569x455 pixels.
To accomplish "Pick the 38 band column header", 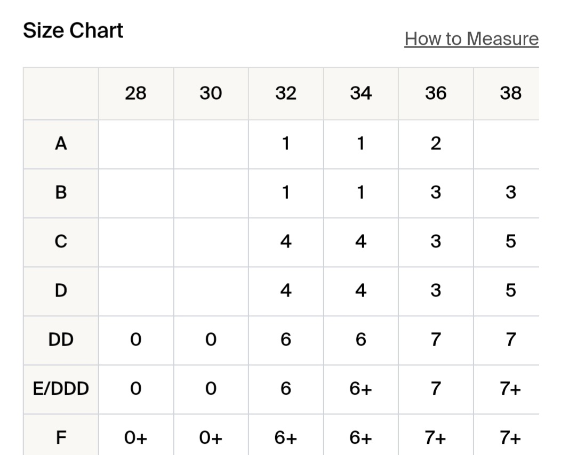I will pos(510,94).
